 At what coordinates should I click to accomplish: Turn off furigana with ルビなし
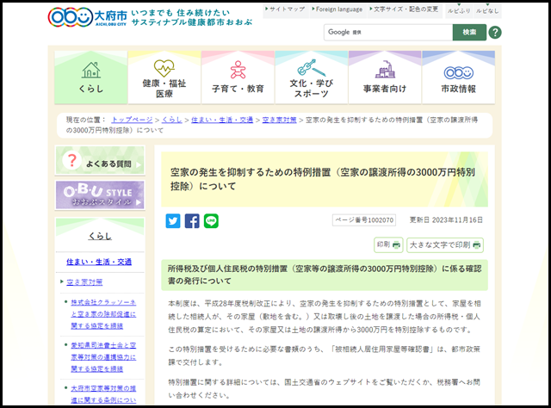coord(487,11)
